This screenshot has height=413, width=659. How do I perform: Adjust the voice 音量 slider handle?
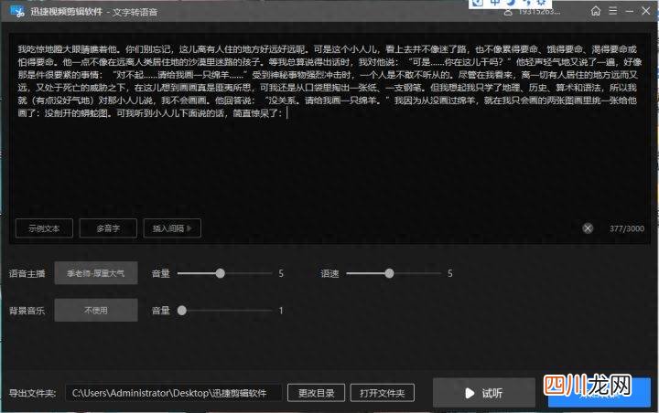221,273
